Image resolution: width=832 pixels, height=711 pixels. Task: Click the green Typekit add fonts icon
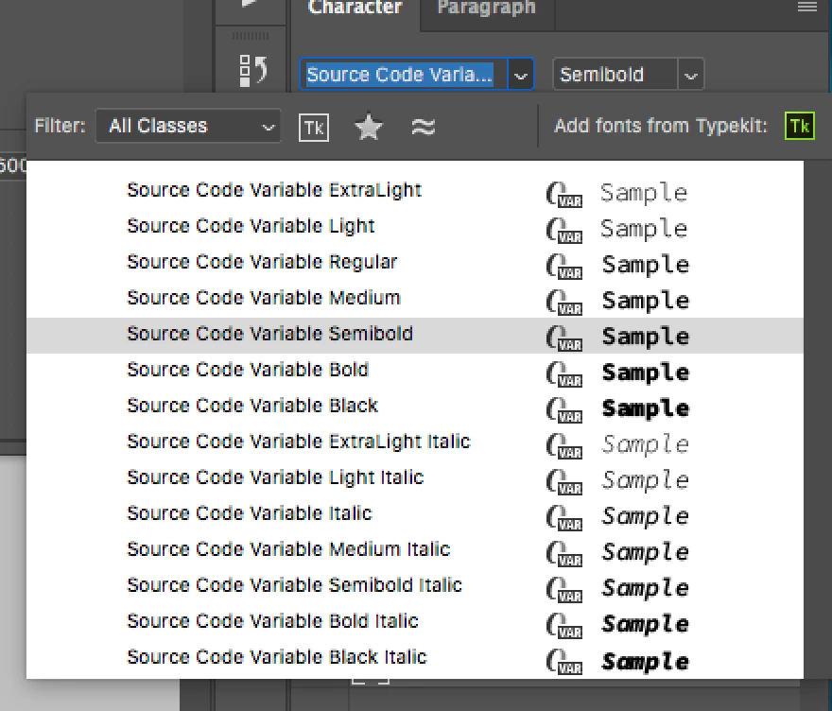pyautogui.click(x=799, y=127)
